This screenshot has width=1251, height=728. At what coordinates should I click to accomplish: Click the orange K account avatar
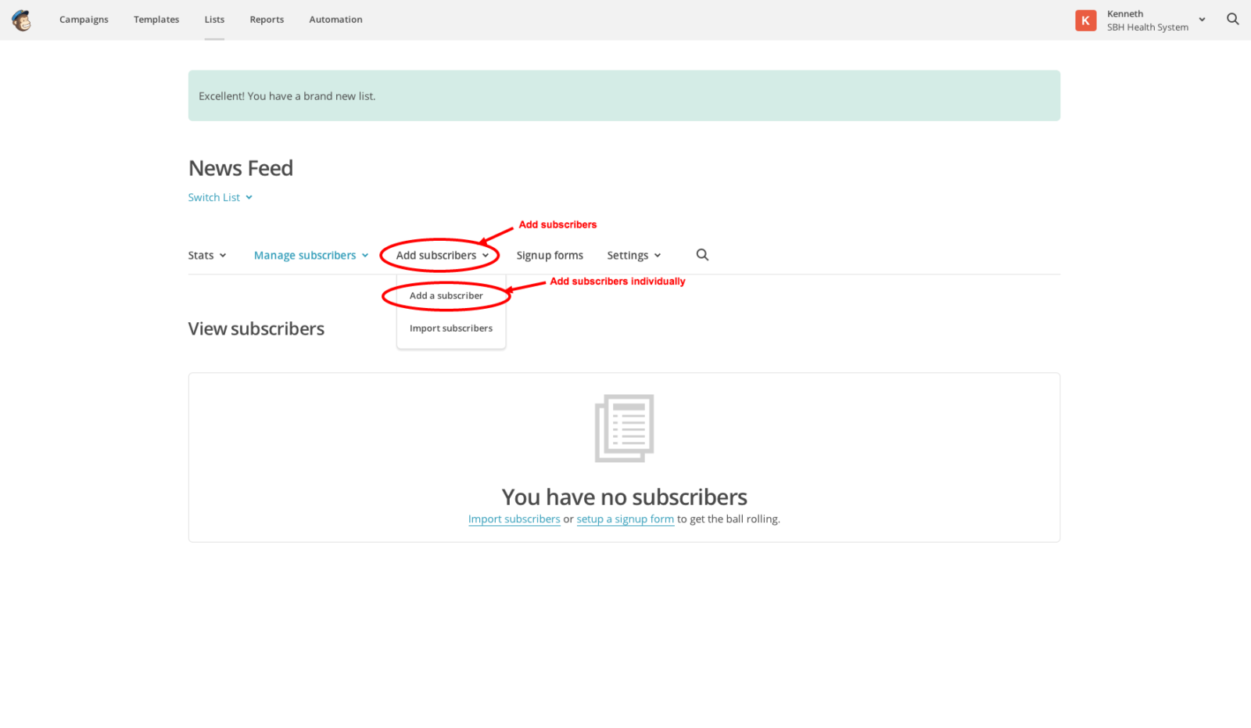coord(1085,20)
